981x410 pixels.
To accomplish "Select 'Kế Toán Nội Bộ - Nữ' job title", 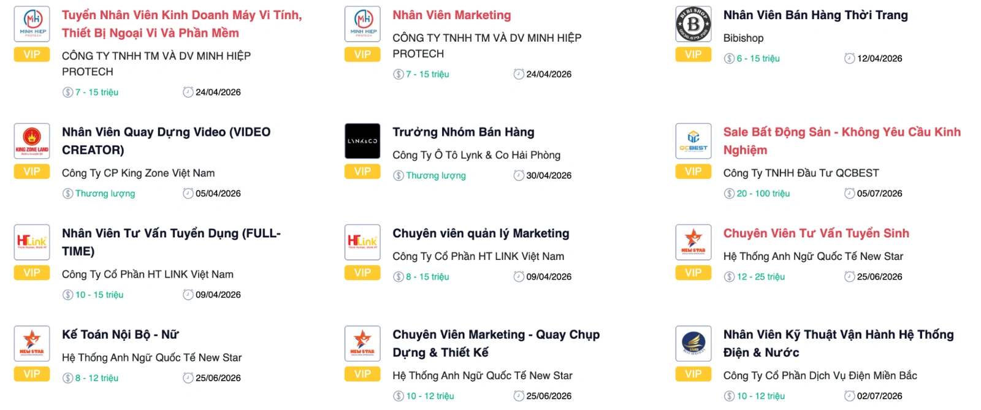I will 120,335.
